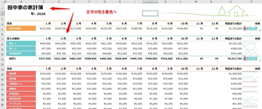Click the house illustration graphic

tap(236, 11)
